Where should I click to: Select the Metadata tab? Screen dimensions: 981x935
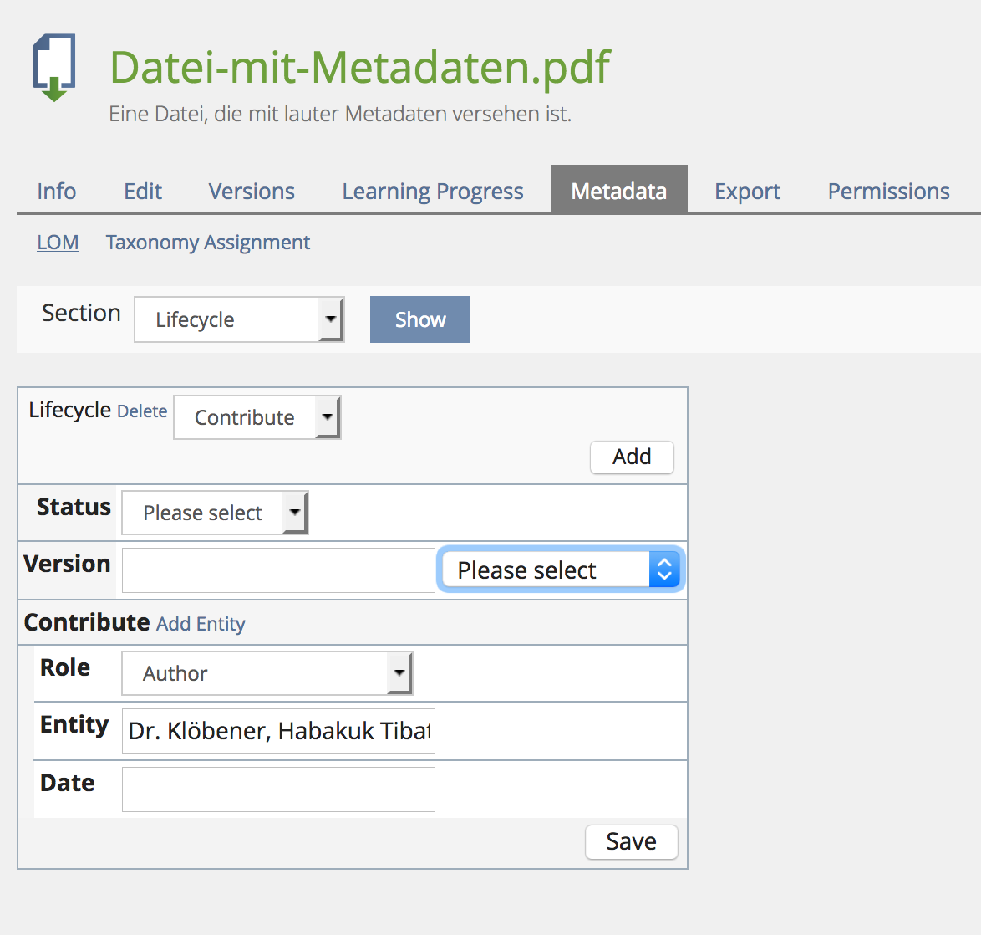tap(618, 192)
